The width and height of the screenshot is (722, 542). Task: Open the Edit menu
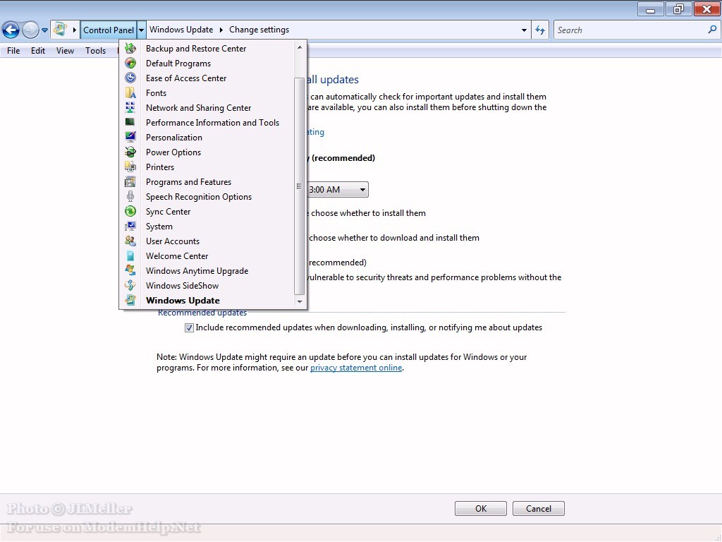[x=38, y=51]
